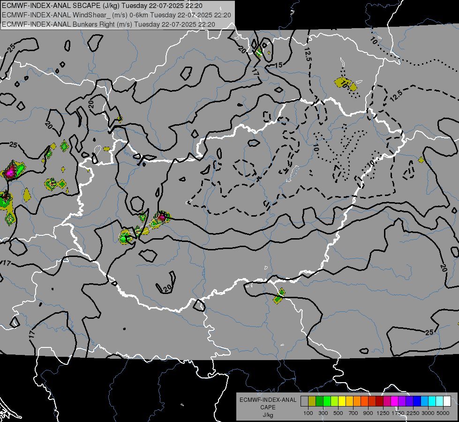Select the sky blue swatch before 3000
Viewport: 459px width, 422px height.
pos(425,401)
